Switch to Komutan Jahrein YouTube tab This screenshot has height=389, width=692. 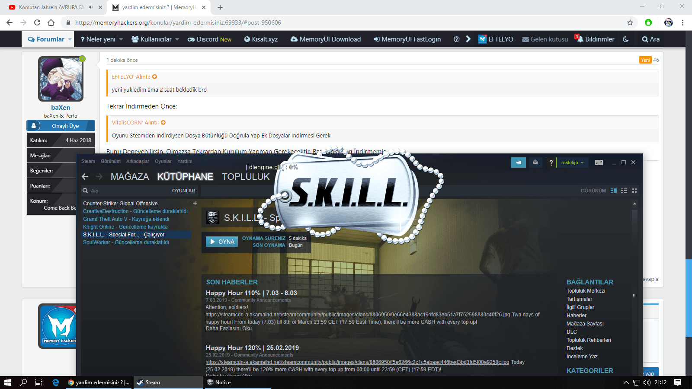tap(52, 7)
